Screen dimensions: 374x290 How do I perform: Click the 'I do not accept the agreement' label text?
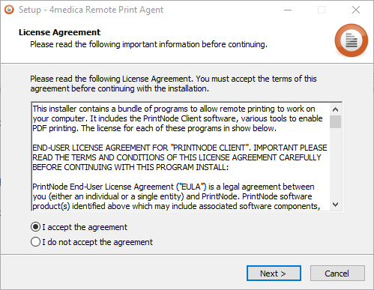(x=97, y=242)
